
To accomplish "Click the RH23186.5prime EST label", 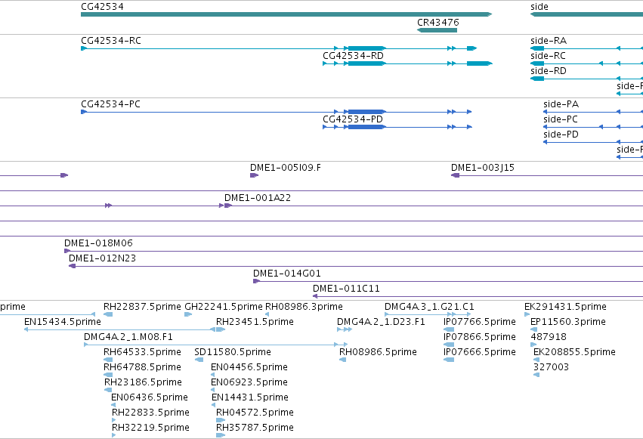I will point(143,382).
